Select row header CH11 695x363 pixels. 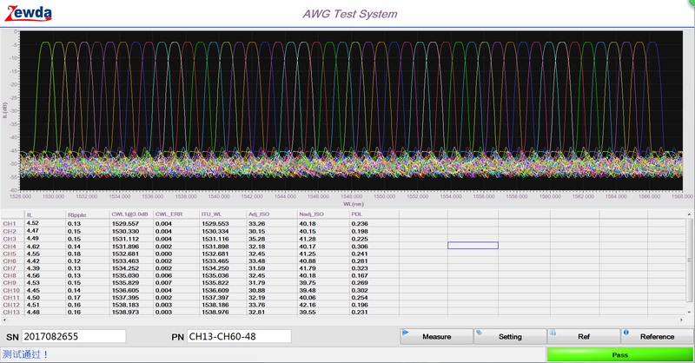point(12,297)
